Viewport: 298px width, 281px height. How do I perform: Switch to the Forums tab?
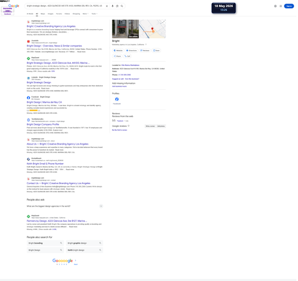point(59,14)
